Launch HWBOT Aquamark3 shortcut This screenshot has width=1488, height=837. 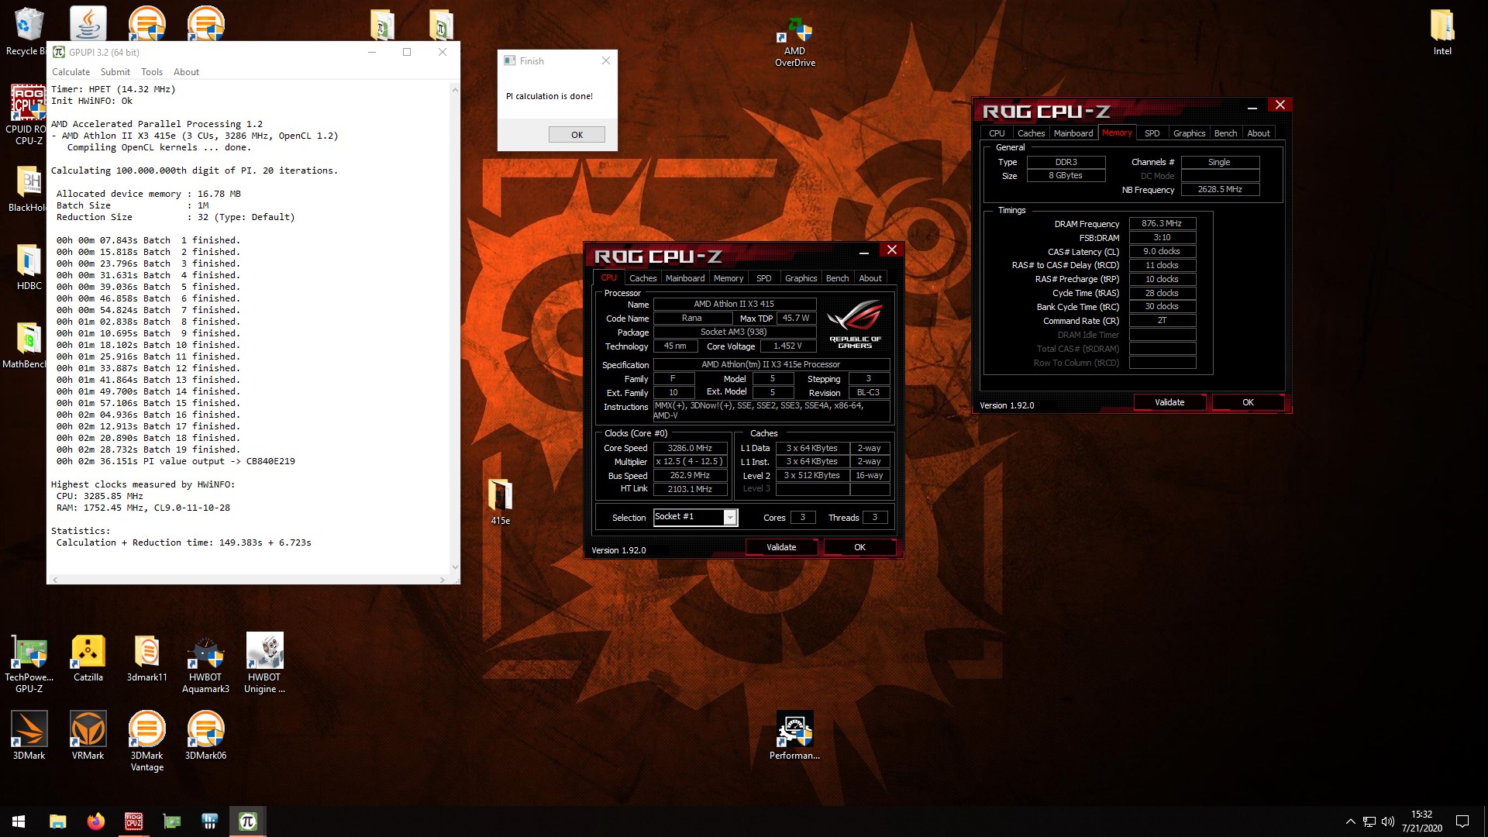pyautogui.click(x=205, y=663)
